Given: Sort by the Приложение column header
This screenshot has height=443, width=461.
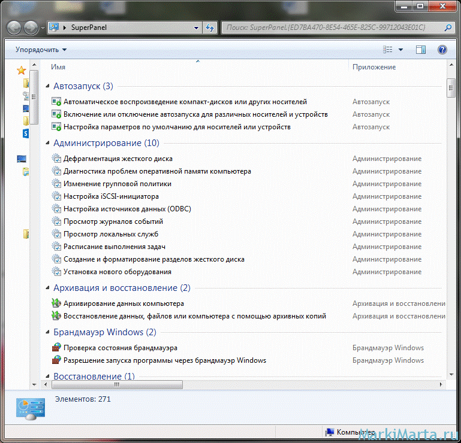Looking at the screenshot, I should point(374,67).
